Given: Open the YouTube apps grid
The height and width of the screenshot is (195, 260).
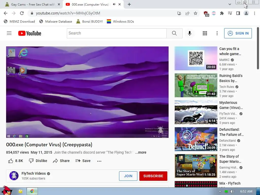Looking at the screenshot, I should [205, 33].
